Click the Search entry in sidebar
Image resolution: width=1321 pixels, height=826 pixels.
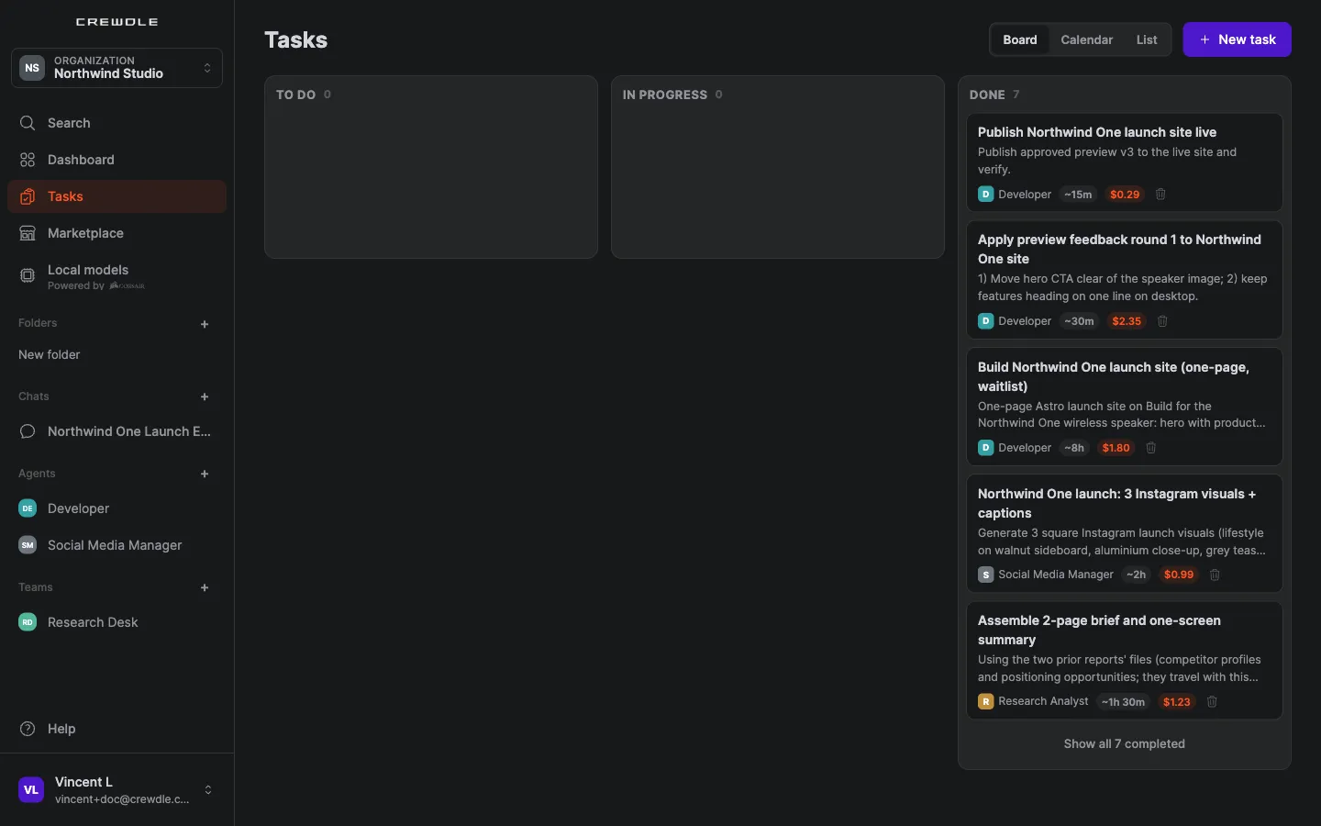117,123
